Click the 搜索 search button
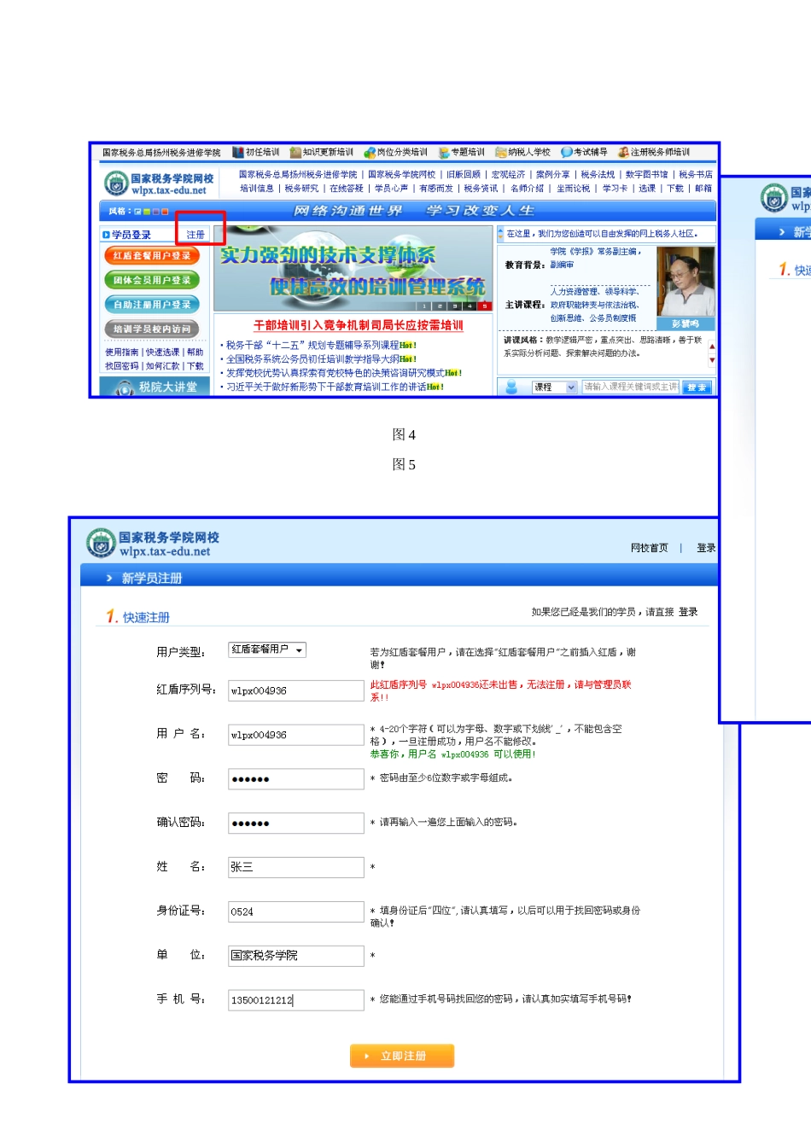Image resolution: width=811 pixels, height=1147 pixels. pos(697,387)
